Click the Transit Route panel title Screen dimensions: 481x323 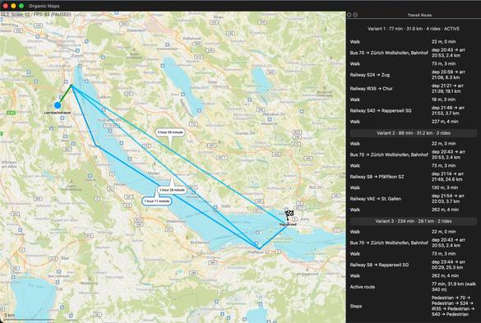click(x=419, y=15)
